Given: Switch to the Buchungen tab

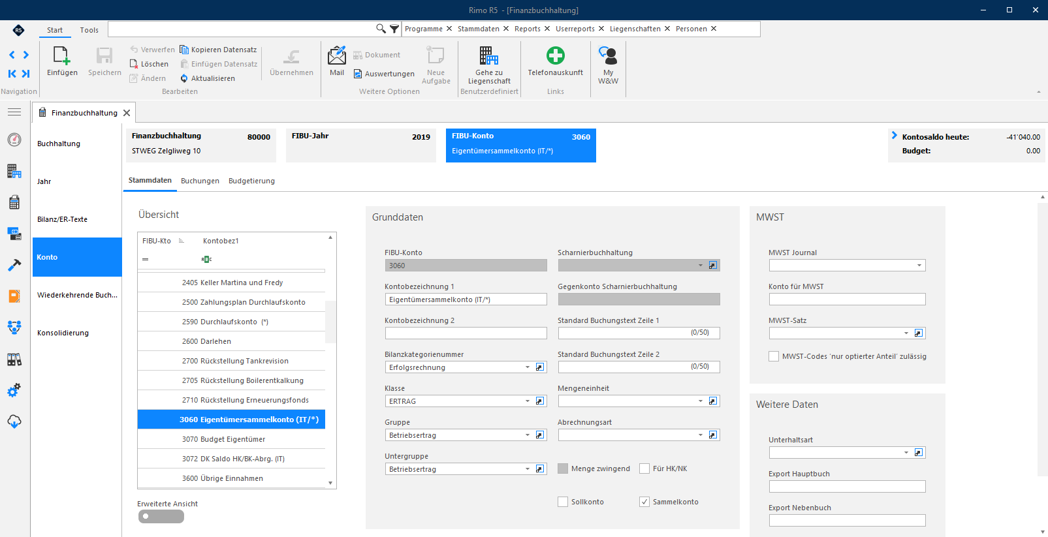Looking at the screenshot, I should coord(200,181).
